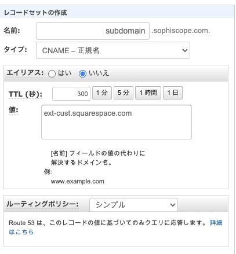Click the 値: help label
The width and height of the screenshot is (236, 254).
(13, 110)
